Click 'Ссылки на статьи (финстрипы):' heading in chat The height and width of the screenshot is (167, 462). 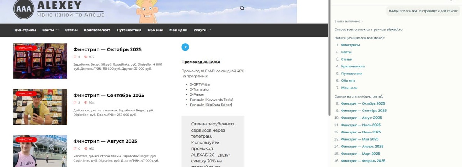click(359, 96)
